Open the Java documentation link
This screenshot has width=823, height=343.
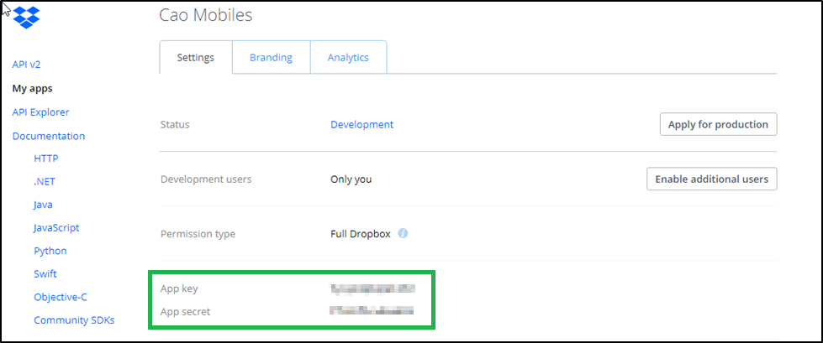tap(43, 205)
